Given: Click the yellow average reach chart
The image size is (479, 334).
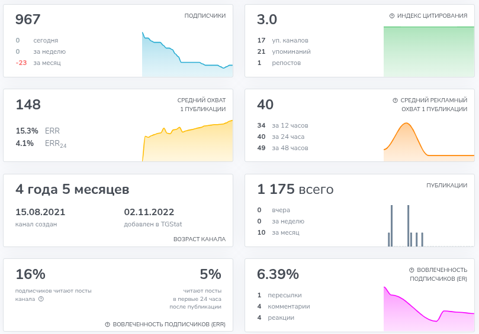Looking at the screenshot, I should (187, 141).
